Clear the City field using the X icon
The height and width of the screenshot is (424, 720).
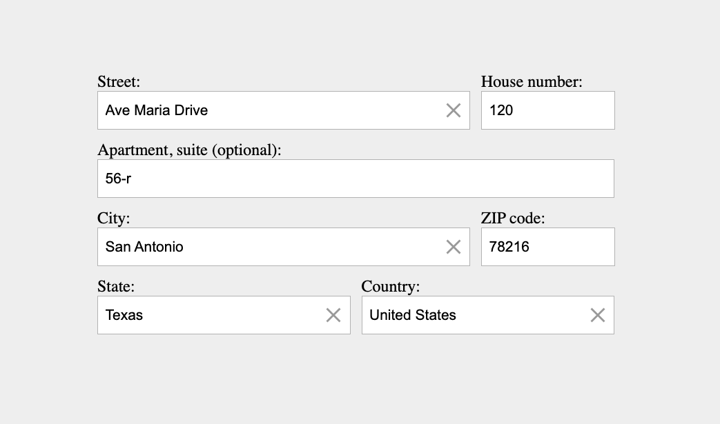pyautogui.click(x=454, y=247)
